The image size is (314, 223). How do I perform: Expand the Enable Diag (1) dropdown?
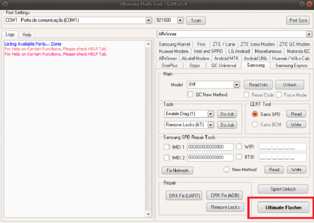[x=210, y=114]
